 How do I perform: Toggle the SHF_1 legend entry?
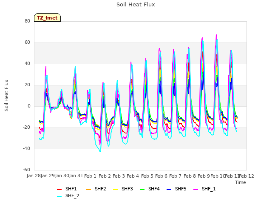[204, 189]
